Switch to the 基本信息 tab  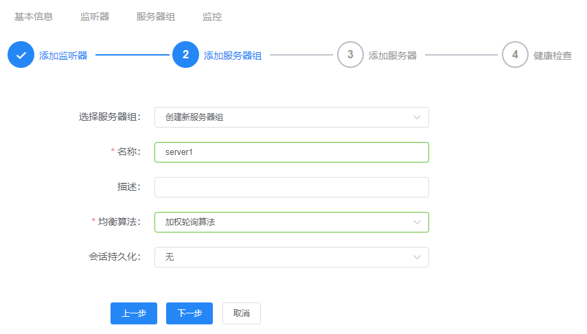tap(34, 16)
